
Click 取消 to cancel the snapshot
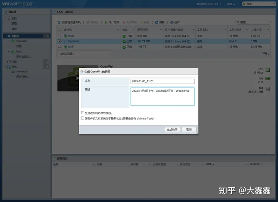pyautogui.click(x=189, y=130)
